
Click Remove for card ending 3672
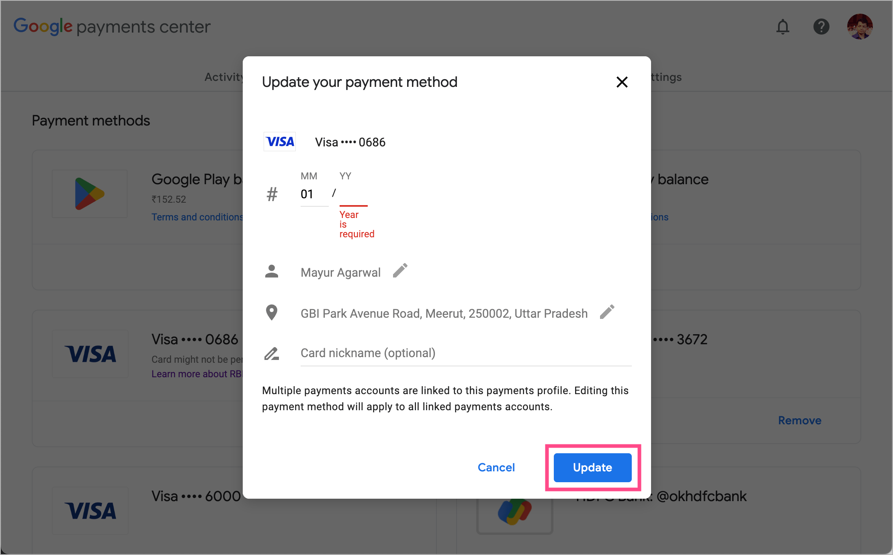click(799, 420)
